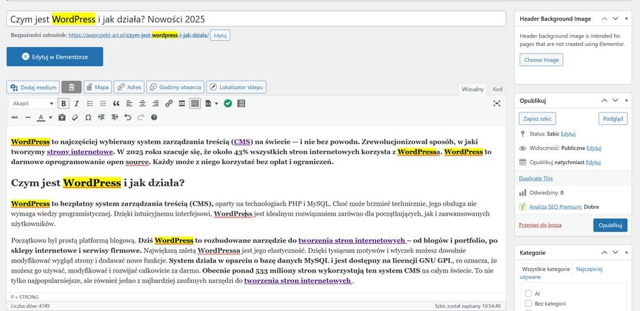Insert the Read More tag

[182, 103]
